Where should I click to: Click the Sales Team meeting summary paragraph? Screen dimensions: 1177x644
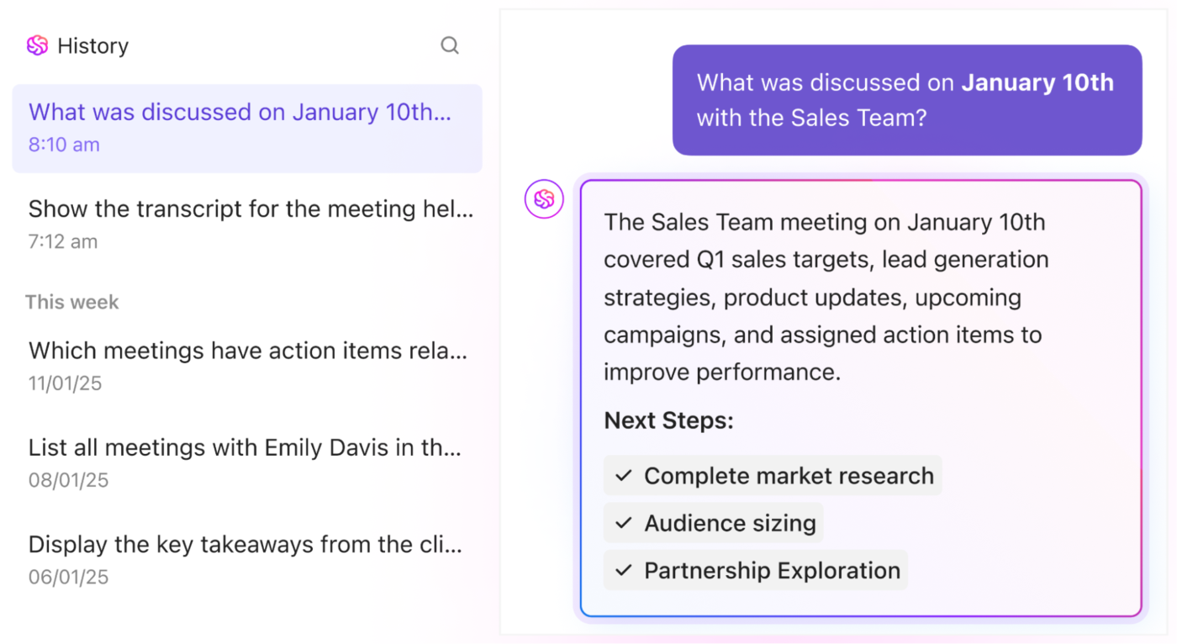826,297
